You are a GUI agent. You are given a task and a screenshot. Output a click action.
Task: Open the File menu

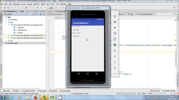2,4
